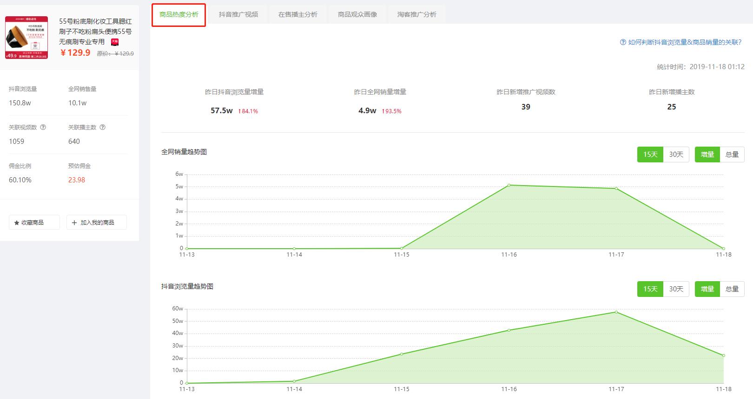Click 关联播主数 value 640
Viewport: 753px width, 399px height.
coord(74,142)
